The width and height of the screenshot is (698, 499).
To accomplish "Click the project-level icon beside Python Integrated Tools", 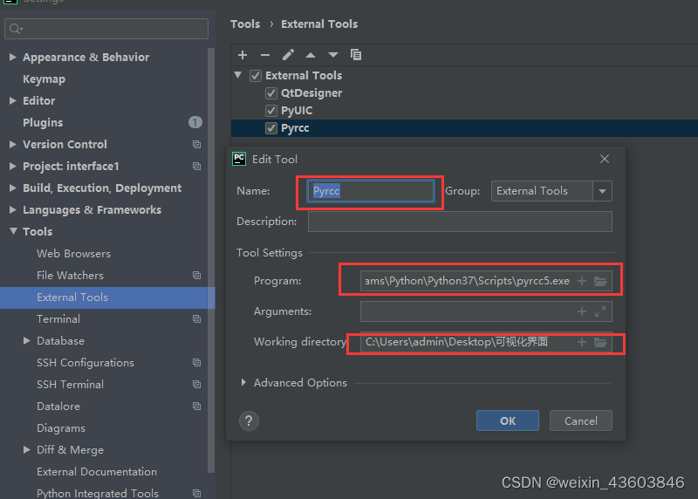I will pos(197,493).
